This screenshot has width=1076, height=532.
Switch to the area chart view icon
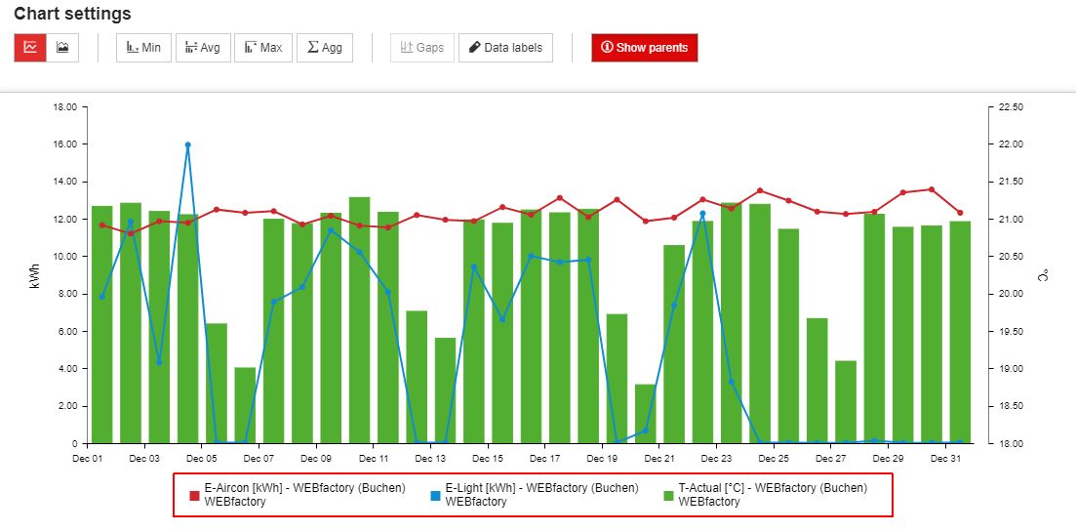click(62, 47)
